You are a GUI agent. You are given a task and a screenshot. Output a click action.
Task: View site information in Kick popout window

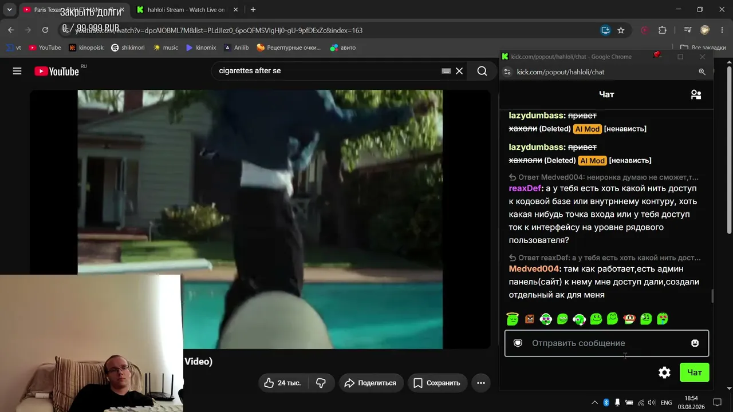point(507,72)
